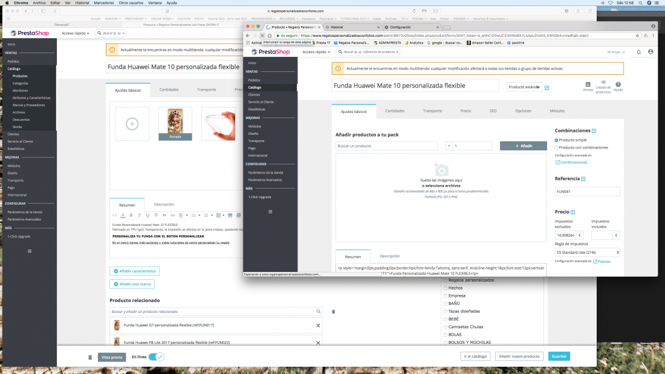The height and width of the screenshot is (374, 665).
Task: Select BAÑO category radio
Action: [x=446, y=303]
